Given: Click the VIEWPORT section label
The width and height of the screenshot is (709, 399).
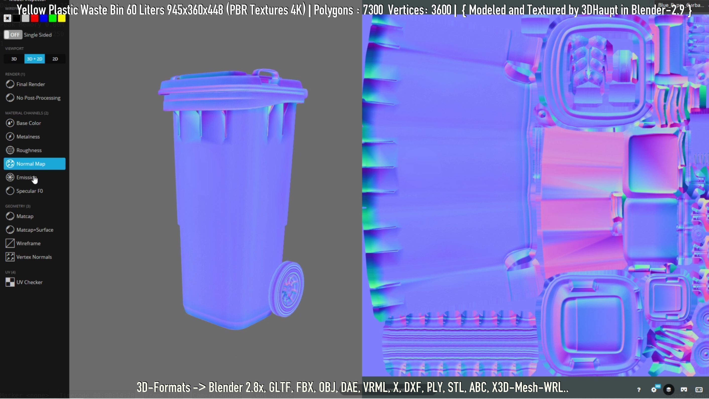Looking at the screenshot, I should point(14,48).
